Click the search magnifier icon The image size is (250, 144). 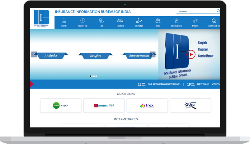[x=218, y=11]
